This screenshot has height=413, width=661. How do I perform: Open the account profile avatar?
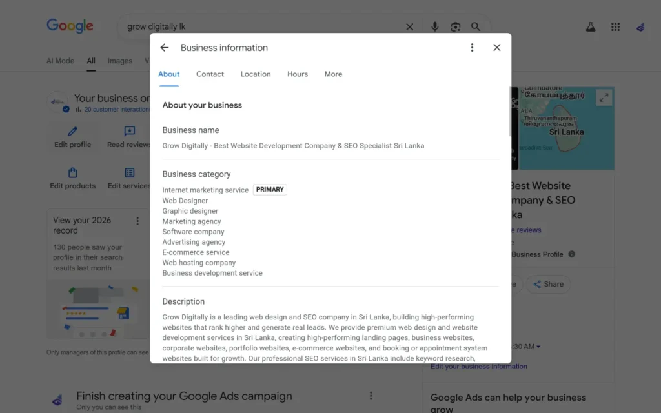[640, 27]
